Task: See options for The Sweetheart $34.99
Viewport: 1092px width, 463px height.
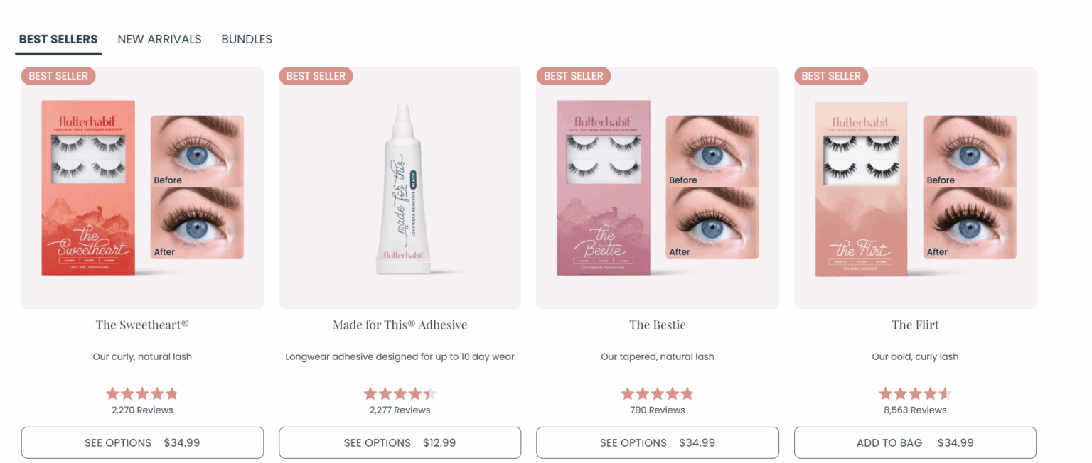Action: [x=142, y=442]
